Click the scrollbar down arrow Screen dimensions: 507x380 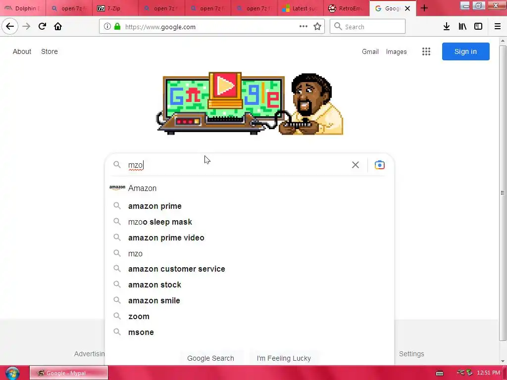tap(503, 361)
